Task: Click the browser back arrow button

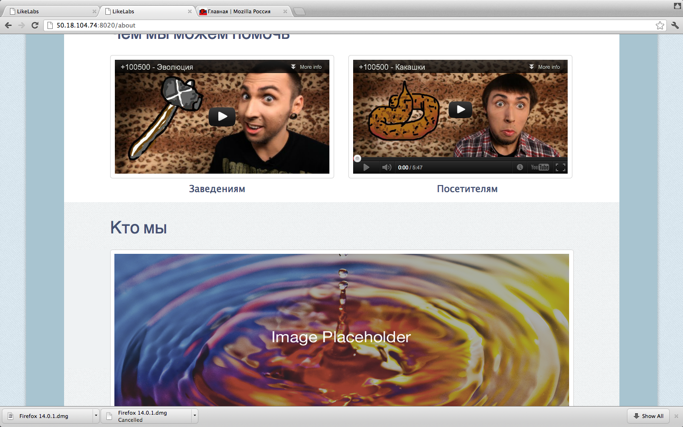Action: (x=8, y=25)
